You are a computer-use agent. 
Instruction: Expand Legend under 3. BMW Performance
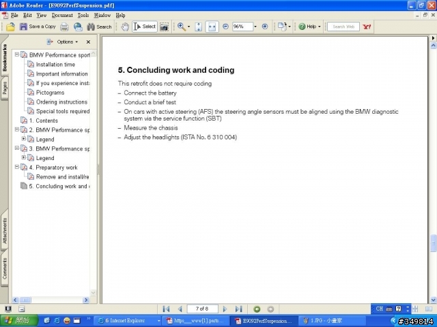[x=24, y=157]
